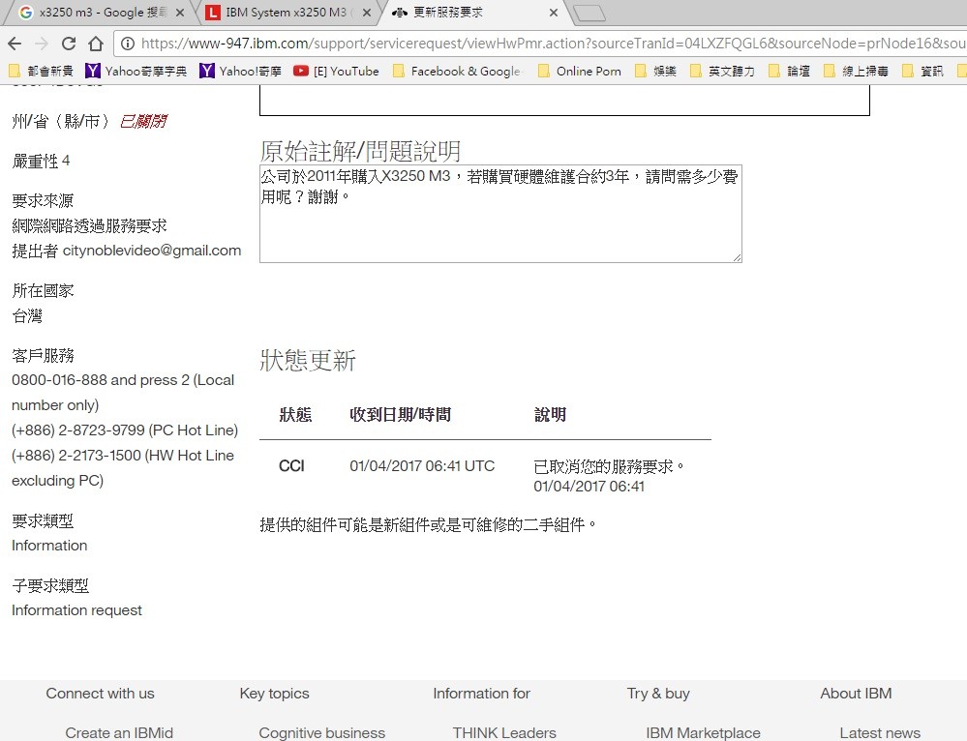The height and width of the screenshot is (741, 967).
Task: Open the [E] YouTube bookmark
Action: click(x=337, y=71)
